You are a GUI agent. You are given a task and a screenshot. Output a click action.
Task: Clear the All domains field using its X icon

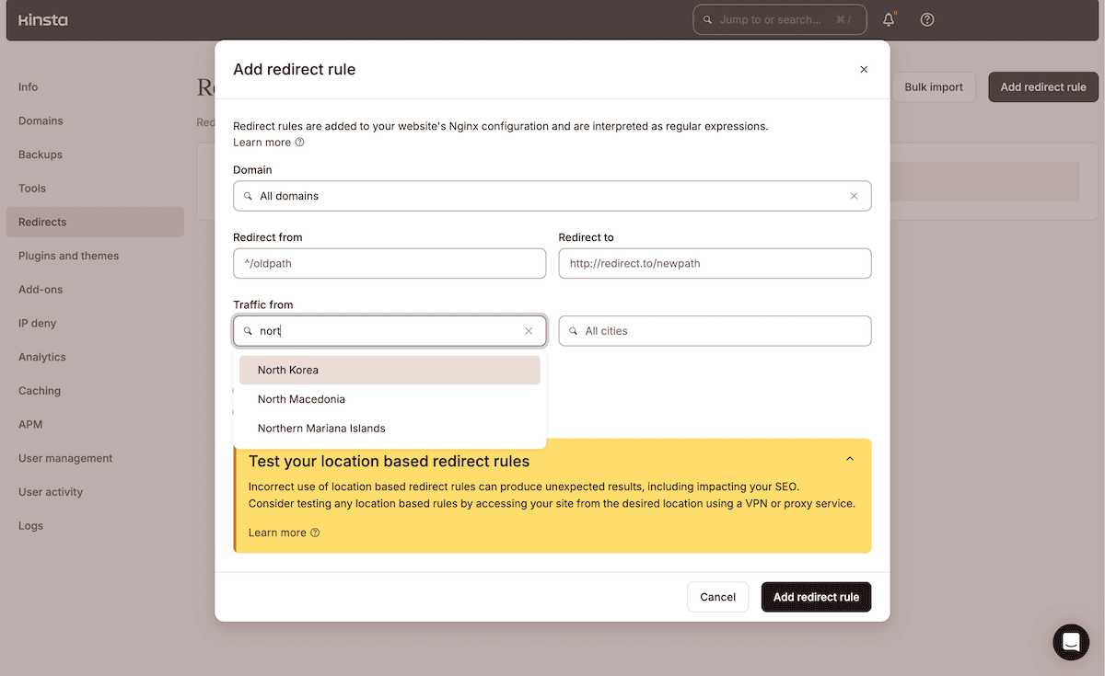point(854,195)
